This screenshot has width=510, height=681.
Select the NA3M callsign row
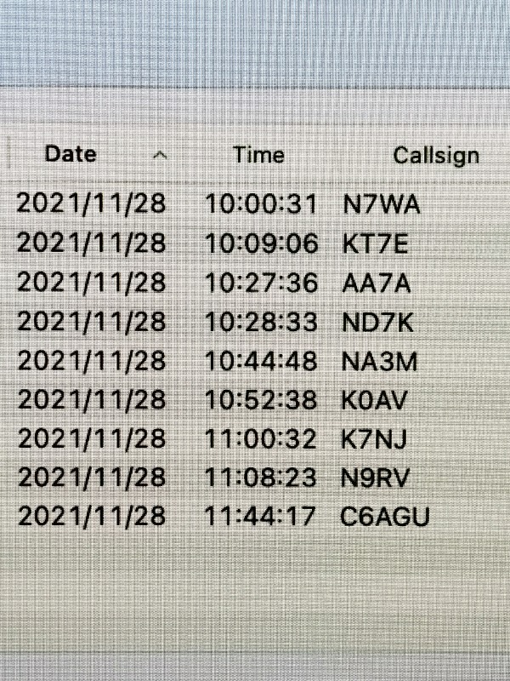click(x=255, y=361)
